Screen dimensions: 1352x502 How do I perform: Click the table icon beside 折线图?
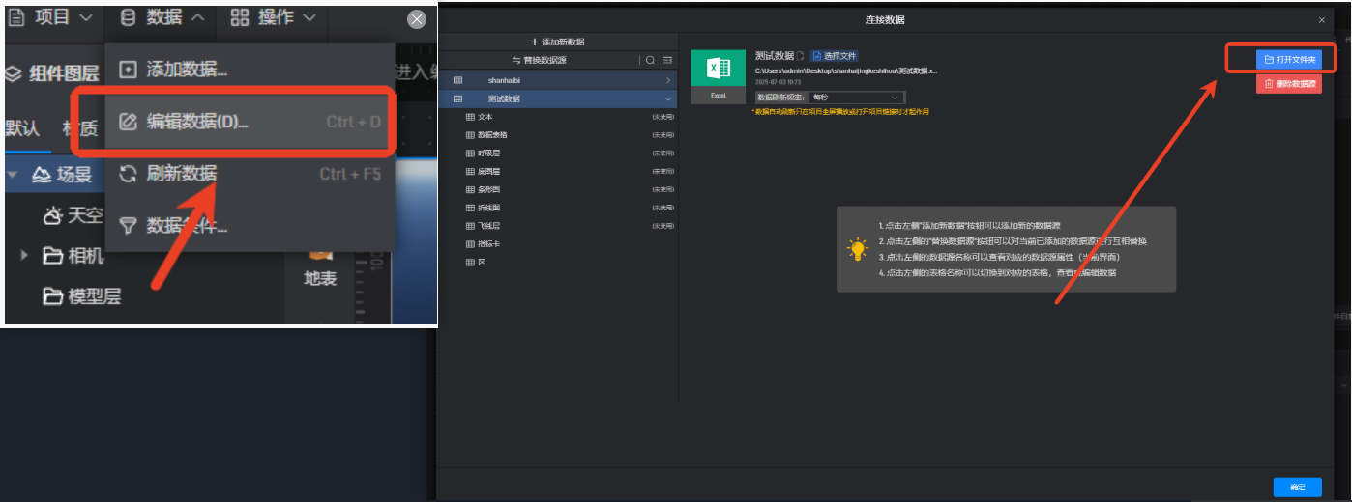pos(471,208)
